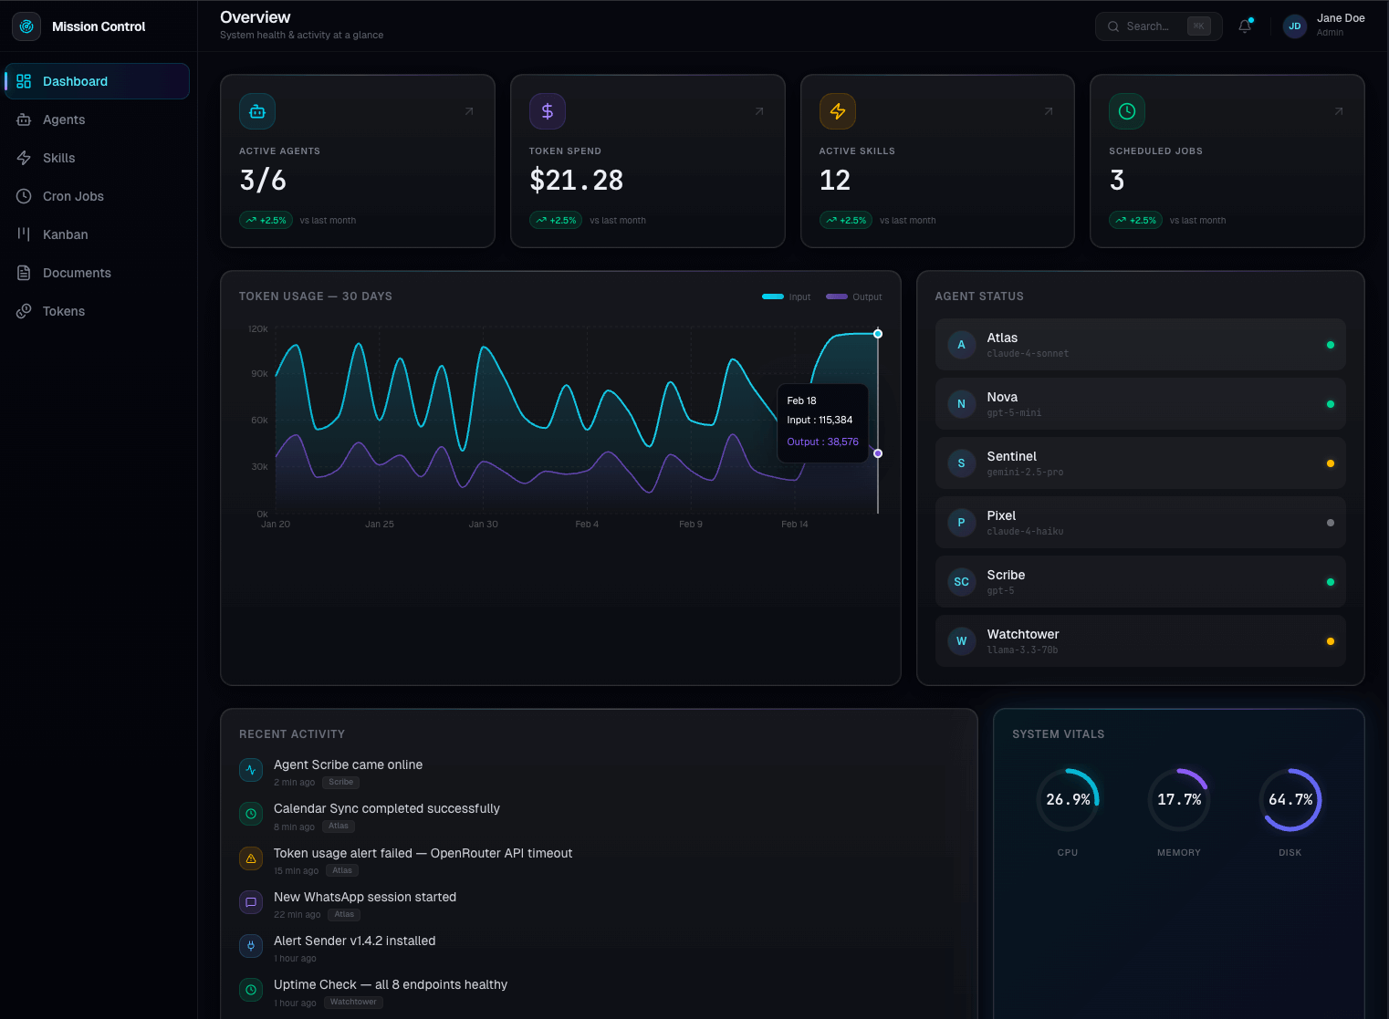Image resolution: width=1389 pixels, height=1019 pixels.
Task: Select agent Nova in Agent Status
Action: pos(1139,403)
